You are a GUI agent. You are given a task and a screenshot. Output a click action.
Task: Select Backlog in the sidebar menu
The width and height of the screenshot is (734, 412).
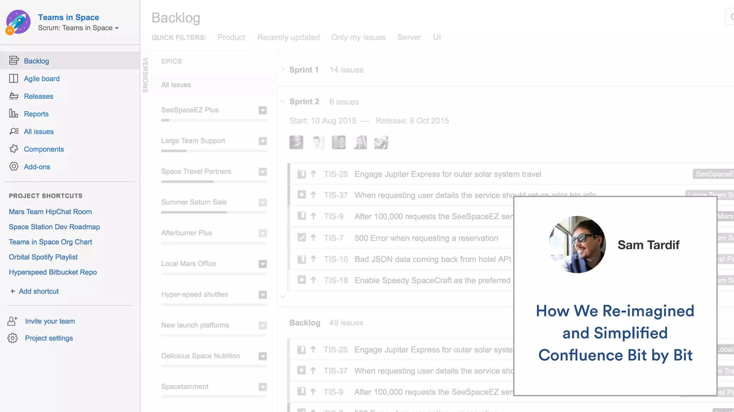click(70, 60)
